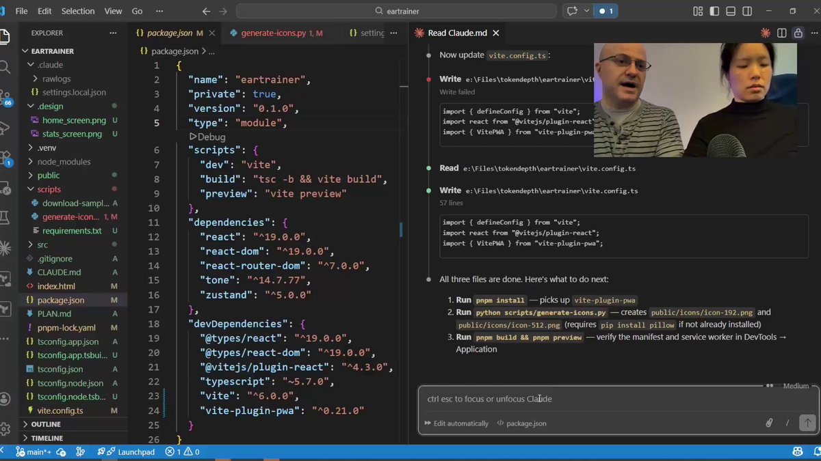Open the Search view in activity bar

[x=5, y=66]
